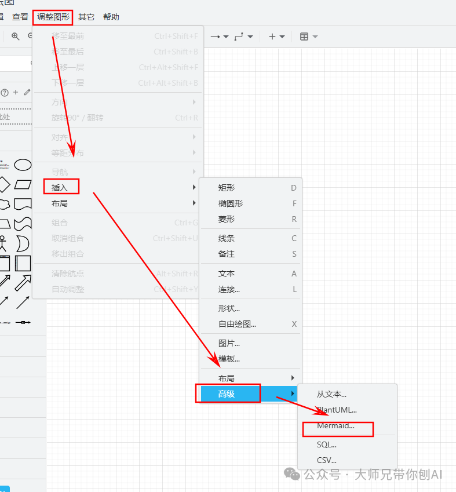Image resolution: width=456 pixels, height=492 pixels.
Task: Select the actor stick figure shape
Action: pyautogui.click(x=3, y=243)
